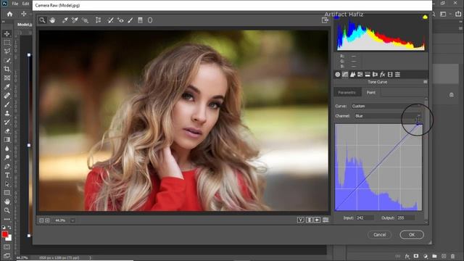Open the Edit menu

click(x=26, y=4)
